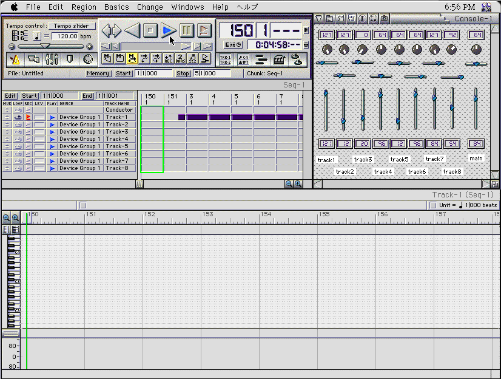The image size is (501, 379).
Task: Click the Pause transport button
Action: (187, 30)
